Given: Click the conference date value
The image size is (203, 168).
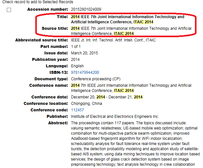Looking at the screenshot, I should point(107,97).
